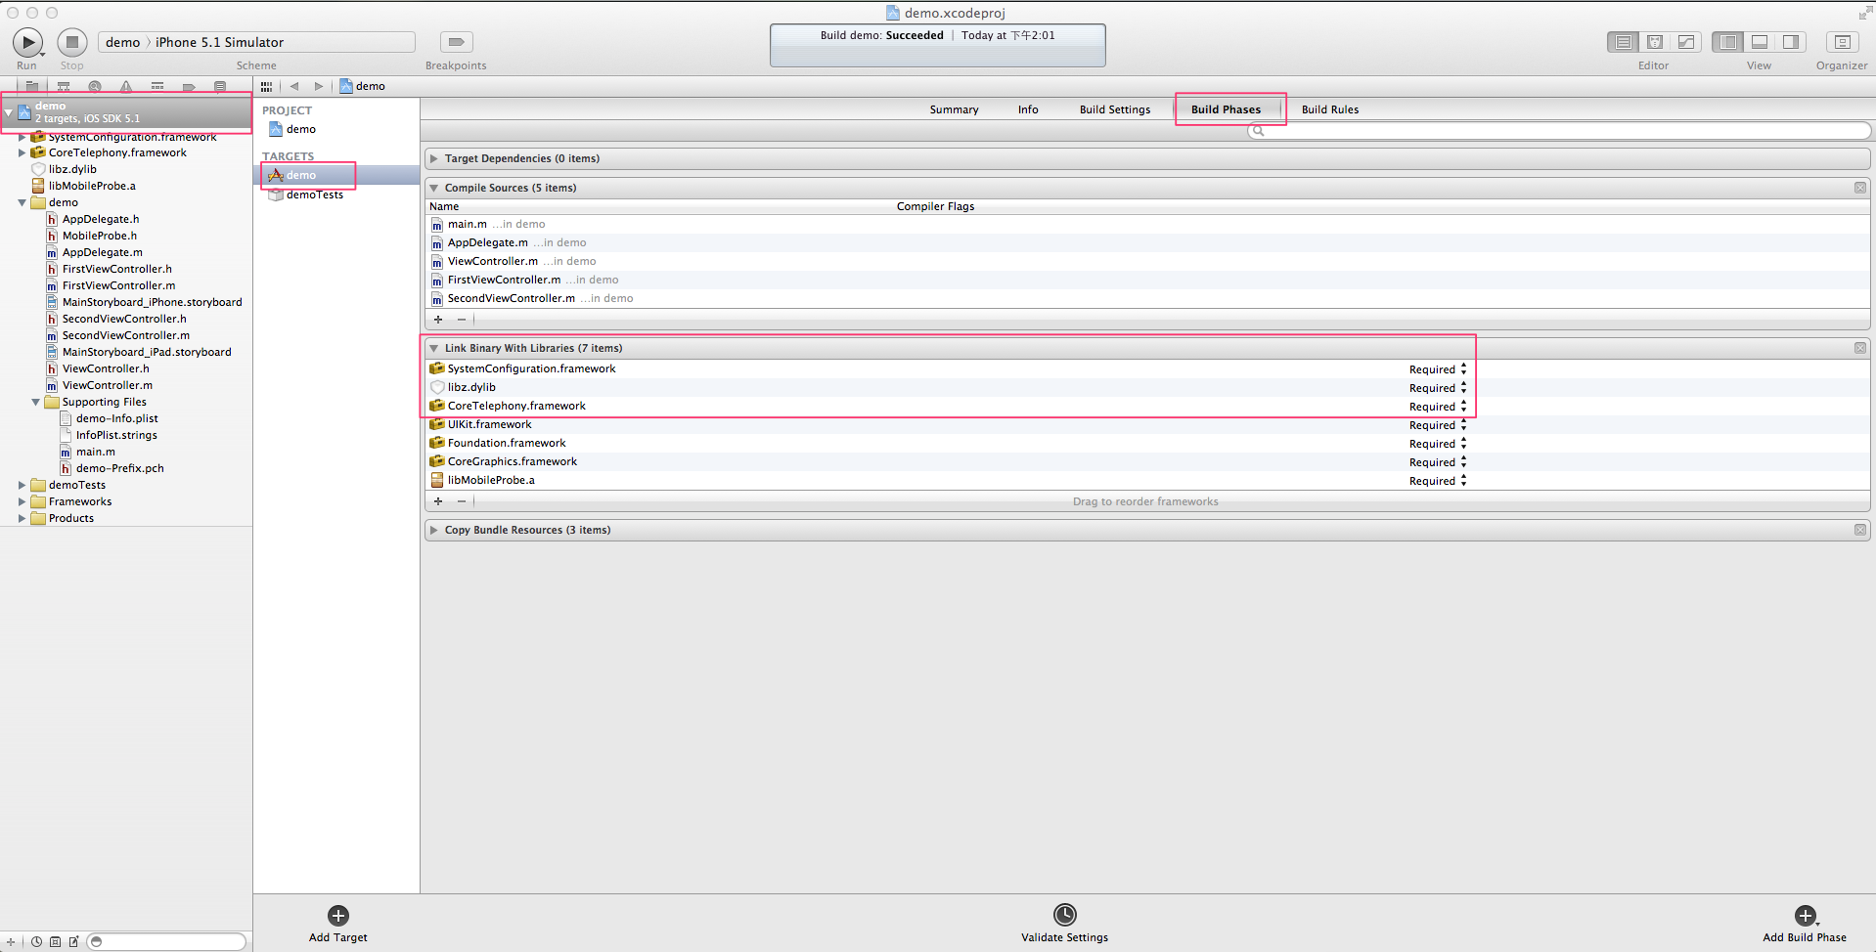Add a library to Link Binary phase
The height and width of the screenshot is (952, 1876).
[438, 501]
